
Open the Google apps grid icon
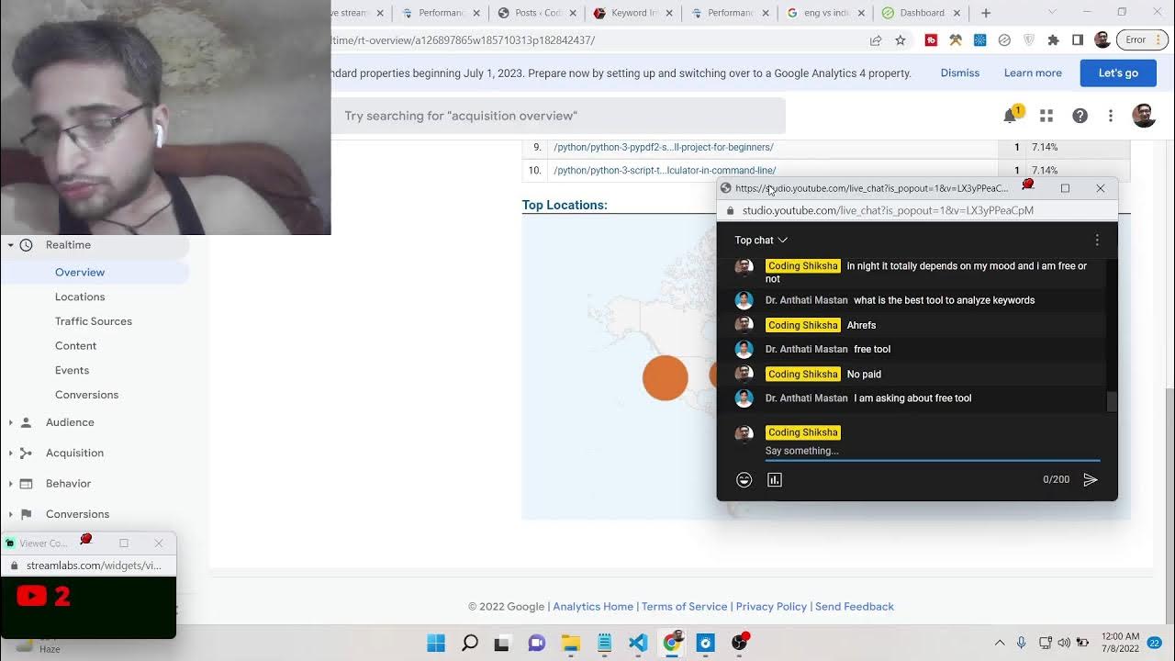coord(1046,116)
